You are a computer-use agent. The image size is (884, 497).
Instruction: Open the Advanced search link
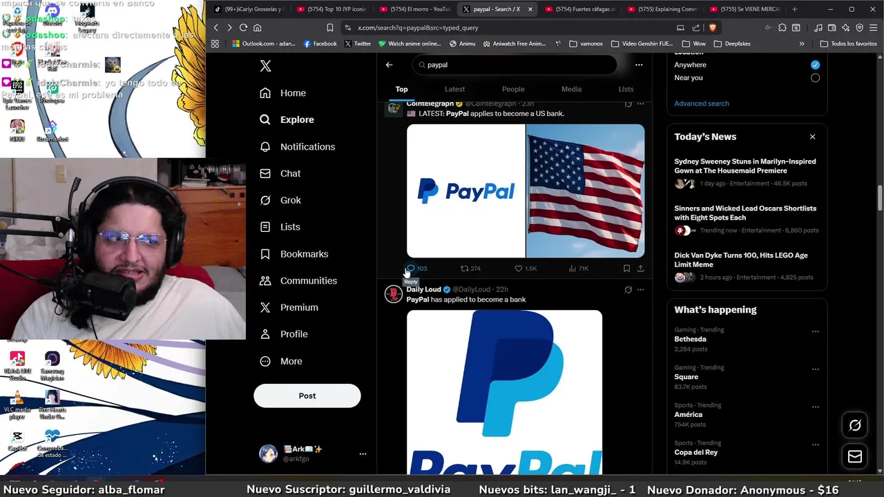click(x=702, y=104)
